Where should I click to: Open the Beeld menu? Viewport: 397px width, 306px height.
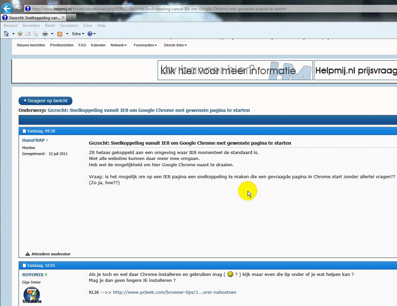pyautogui.click(x=50, y=25)
